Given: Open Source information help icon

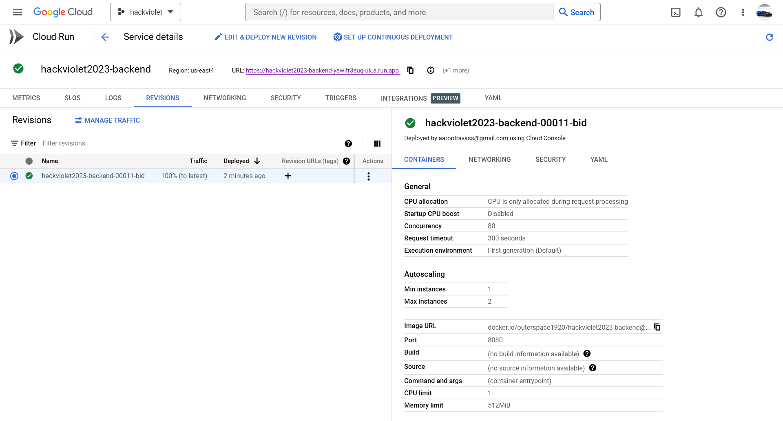Looking at the screenshot, I should [593, 368].
